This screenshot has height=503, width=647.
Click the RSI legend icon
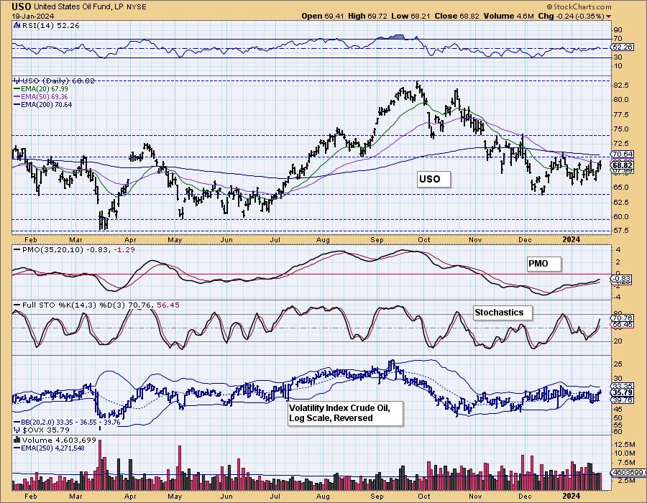[17, 25]
